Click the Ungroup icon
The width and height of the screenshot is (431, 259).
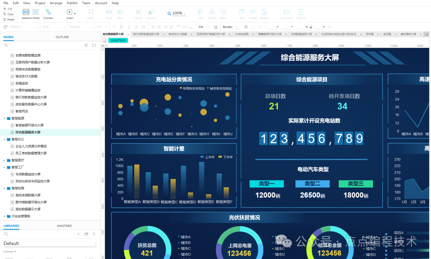(x=151, y=12)
